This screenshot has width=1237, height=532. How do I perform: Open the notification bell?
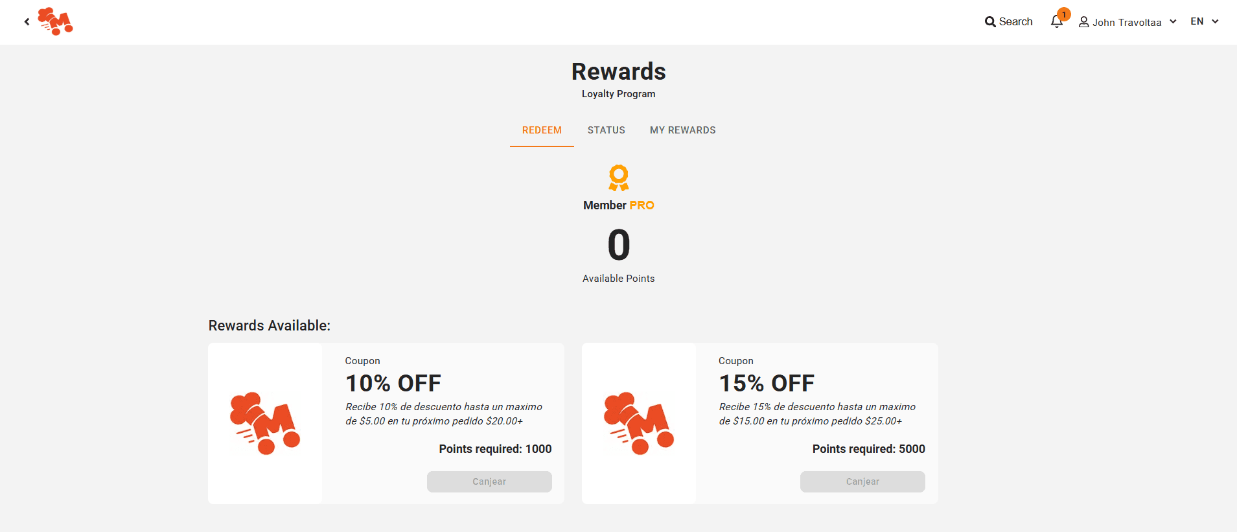[1055, 22]
